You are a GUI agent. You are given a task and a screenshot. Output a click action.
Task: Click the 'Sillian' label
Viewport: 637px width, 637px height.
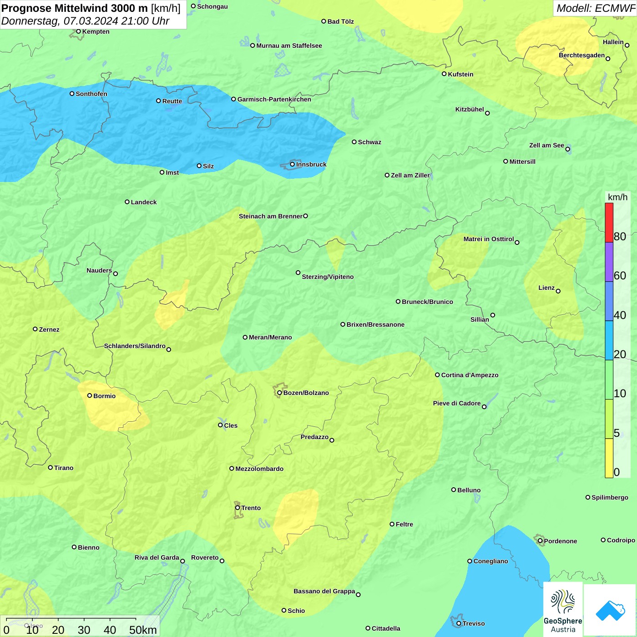[x=480, y=319]
